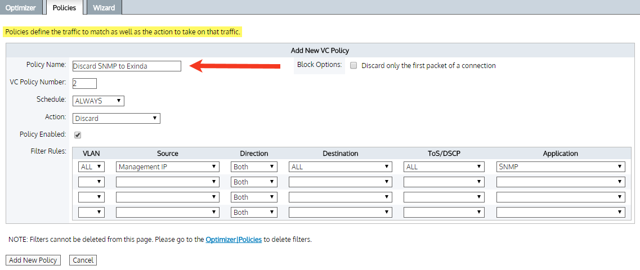The width and height of the screenshot is (640, 270).
Task: Switch to the Optimizer tab
Action: [x=21, y=8]
